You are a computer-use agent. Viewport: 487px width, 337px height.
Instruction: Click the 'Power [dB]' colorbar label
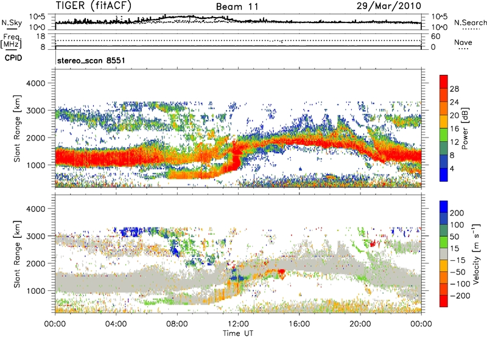tap(464, 128)
